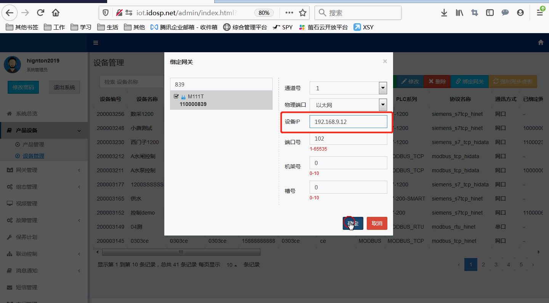Open the 物理端口 port dropdown
The image size is (549, 303).
pos(382,105)
